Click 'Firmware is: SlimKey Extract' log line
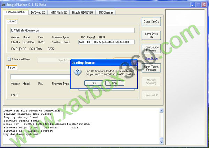This screenshot has height=148, width=209. pyautogui.click(x=28, y=131)
